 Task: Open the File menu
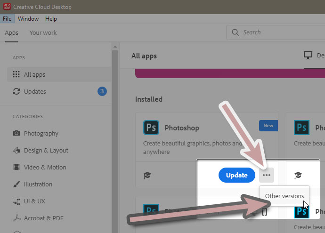pos(7,19)
